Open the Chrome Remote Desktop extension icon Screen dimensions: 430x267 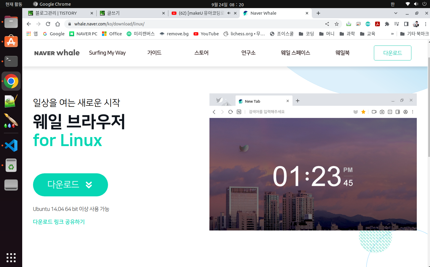[x=358, y=24]
